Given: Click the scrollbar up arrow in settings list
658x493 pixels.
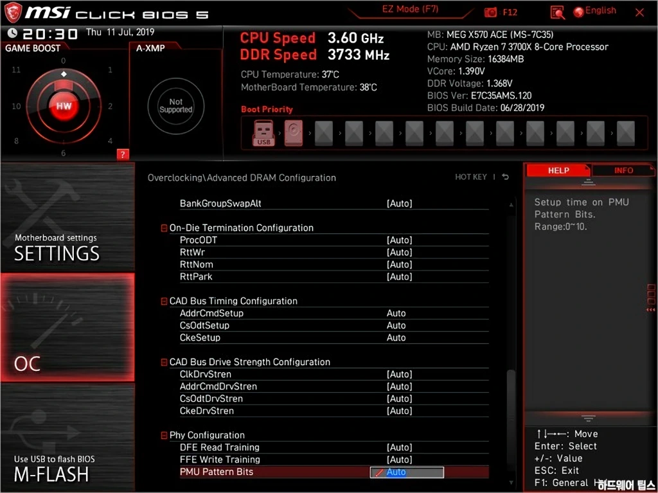Looking at the screenshot, I should pos(511,204).
